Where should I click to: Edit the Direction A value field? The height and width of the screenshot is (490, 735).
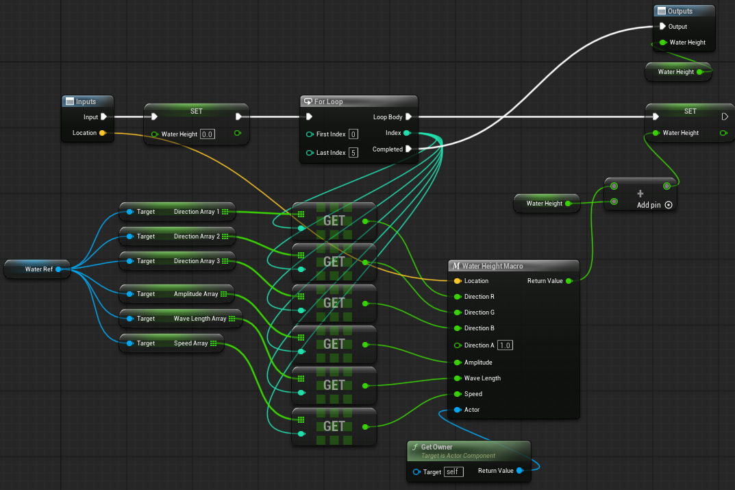click(x=505, y=345)
